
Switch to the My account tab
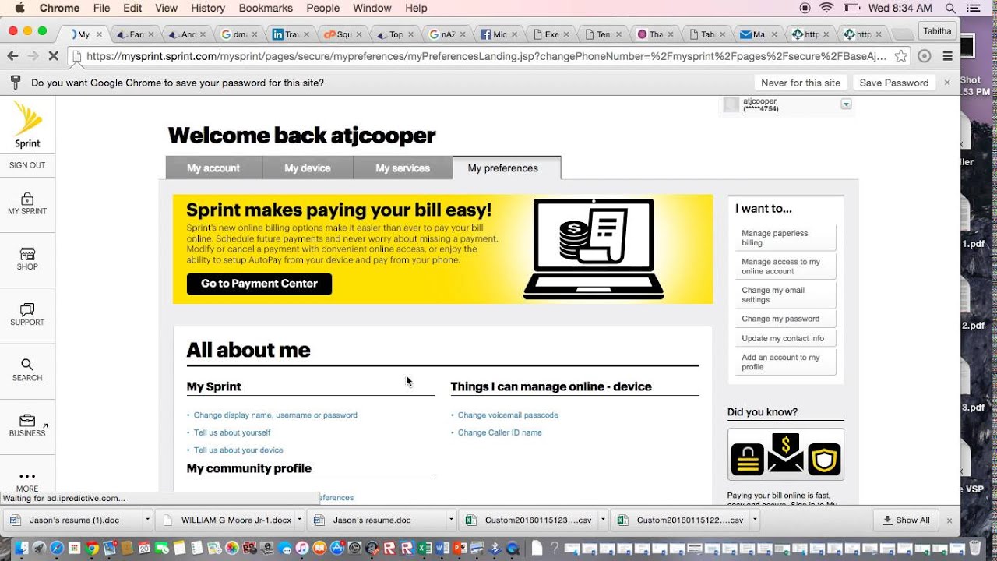click(x=213, y=168)
